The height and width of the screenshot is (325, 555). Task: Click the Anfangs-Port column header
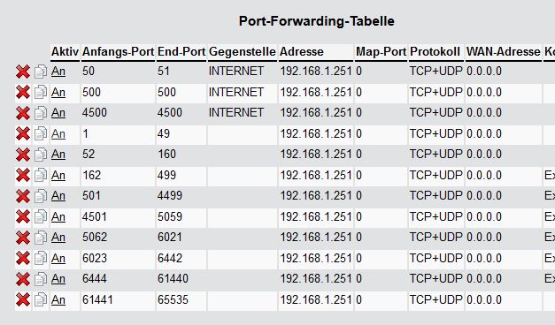tap(119, 52)
